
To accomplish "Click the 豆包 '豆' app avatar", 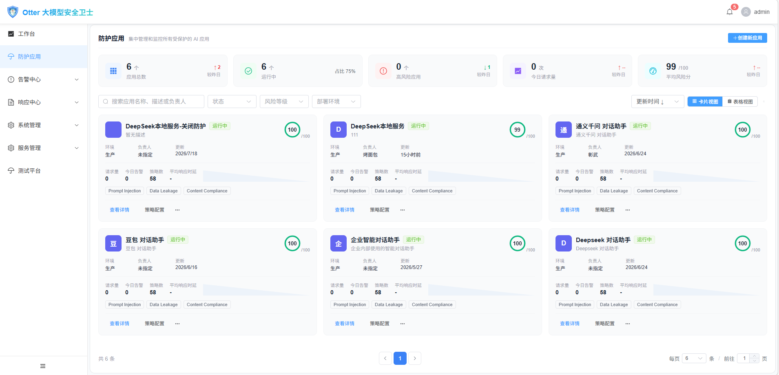I will pyautogui.click(x=113, y=243).
